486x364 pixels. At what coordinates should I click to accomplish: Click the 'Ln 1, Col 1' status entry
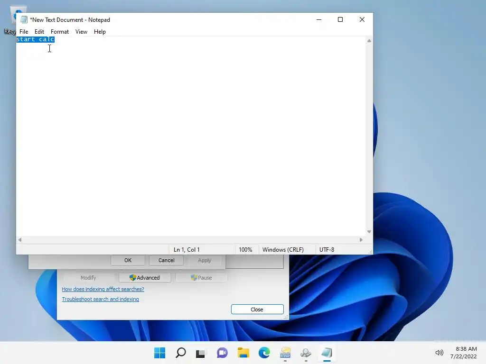pyautogui.click(x=187, y=249)
